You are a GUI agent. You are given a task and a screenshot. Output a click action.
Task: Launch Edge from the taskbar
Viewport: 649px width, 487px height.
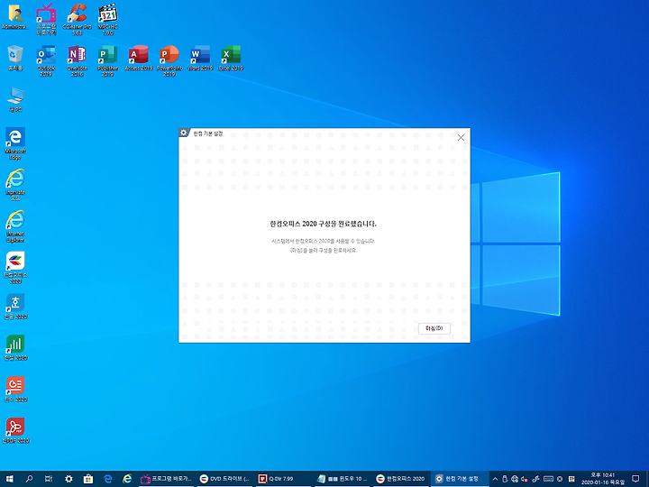click(x=108, y=479)
